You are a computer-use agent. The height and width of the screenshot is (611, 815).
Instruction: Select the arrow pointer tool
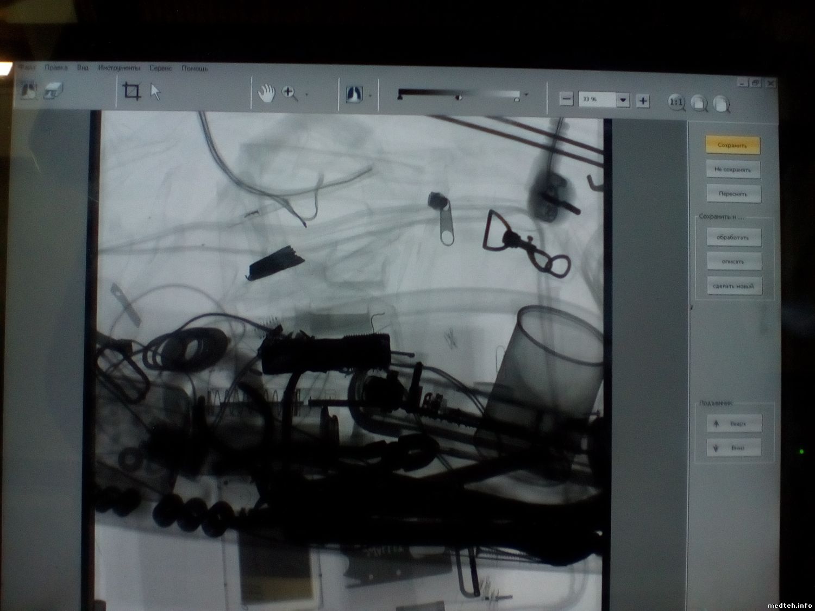(x=155, y=92)
